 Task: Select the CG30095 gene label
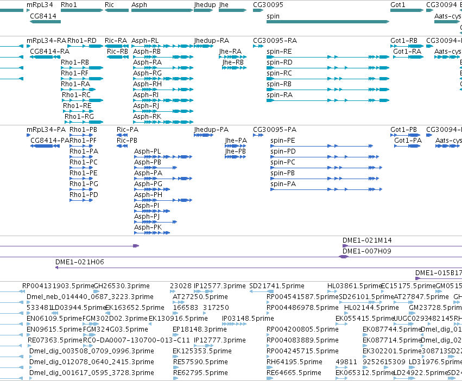(268, 5)
